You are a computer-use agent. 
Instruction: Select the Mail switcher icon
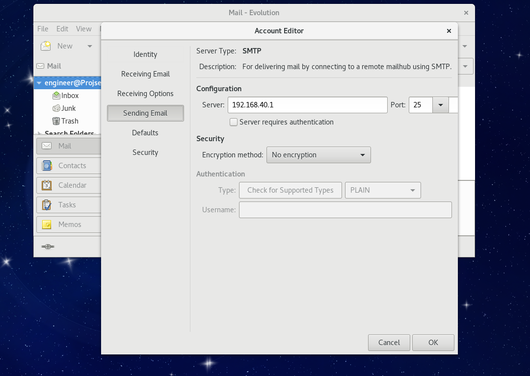pyautogui.click(x=46, y=146)
